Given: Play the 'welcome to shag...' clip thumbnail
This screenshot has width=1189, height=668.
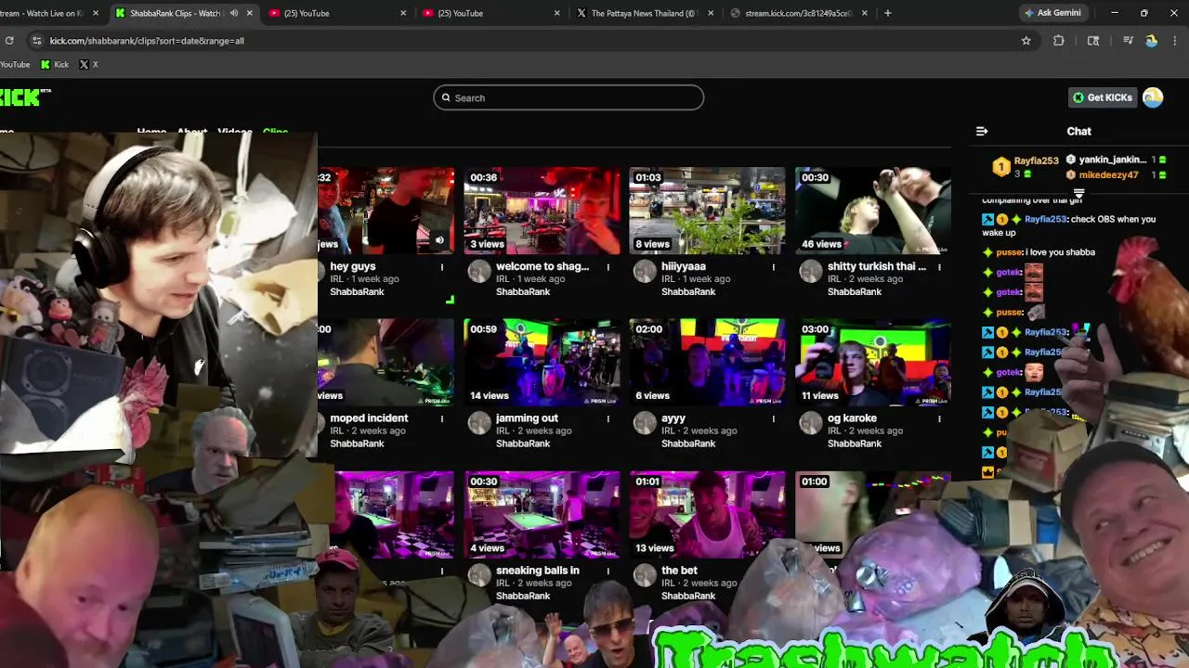Looking at the screenshot, I should coord(542,211).
